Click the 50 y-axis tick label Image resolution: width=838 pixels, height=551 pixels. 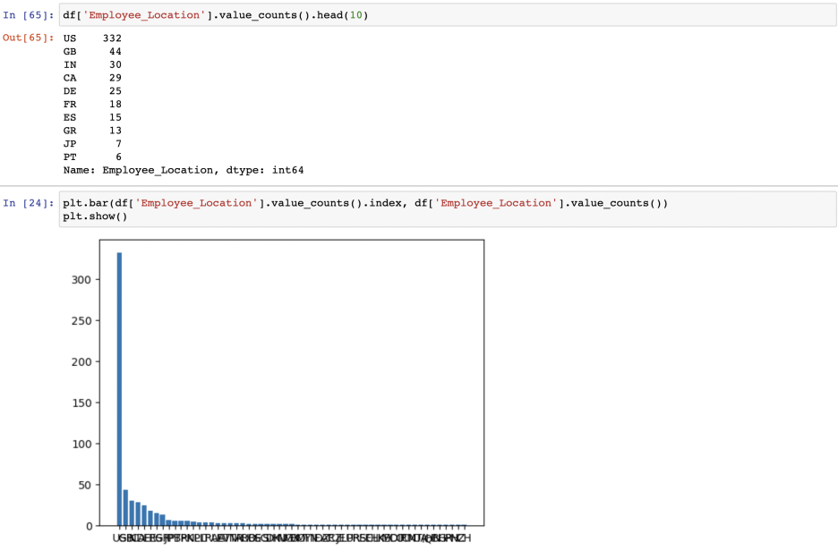click(x=85, y=486)
